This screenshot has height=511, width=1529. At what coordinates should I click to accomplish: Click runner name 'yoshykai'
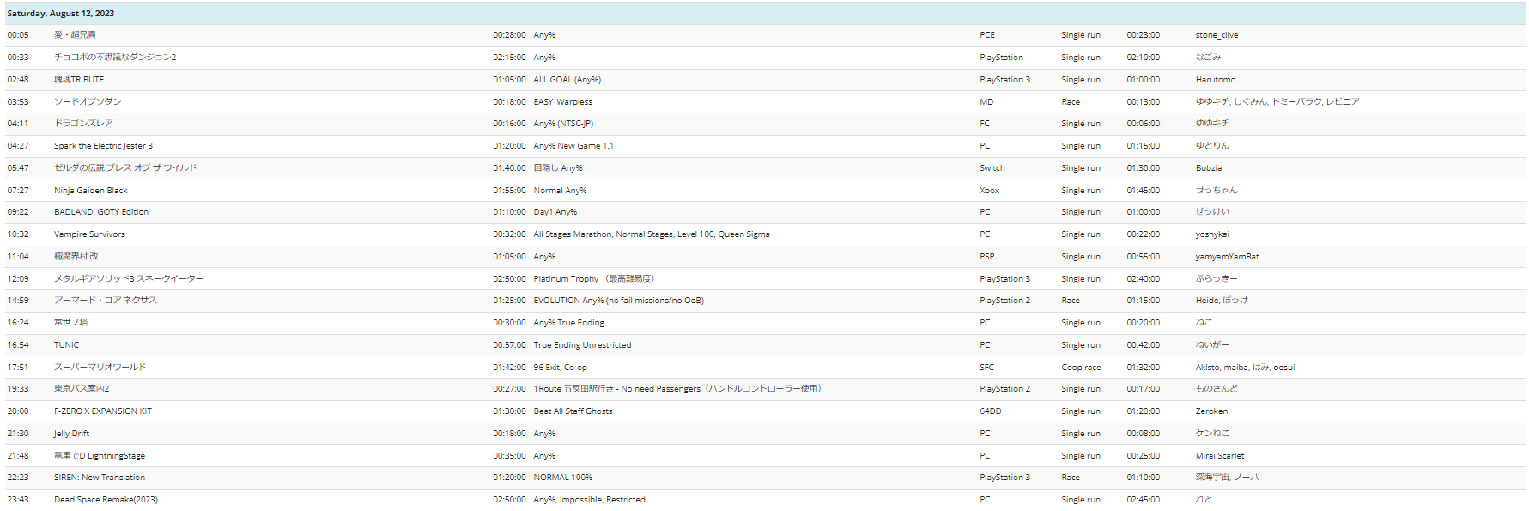point(1212,234)
